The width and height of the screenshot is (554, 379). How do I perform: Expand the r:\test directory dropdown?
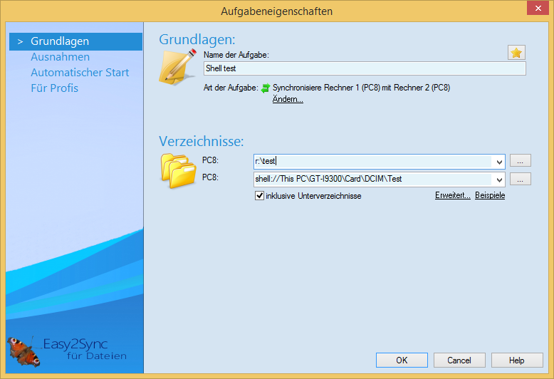pyautogui.click(x=498, y=162)
